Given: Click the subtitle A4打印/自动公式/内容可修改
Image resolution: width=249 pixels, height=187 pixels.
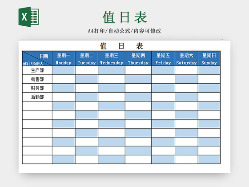Looking at the screenshot, I should (x=124, y=31).
